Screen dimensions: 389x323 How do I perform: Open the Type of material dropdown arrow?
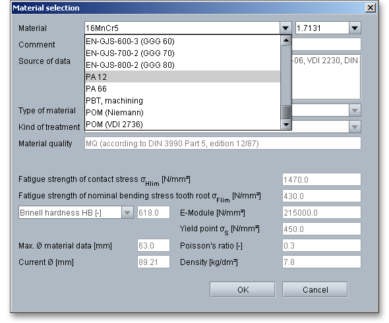355,110
